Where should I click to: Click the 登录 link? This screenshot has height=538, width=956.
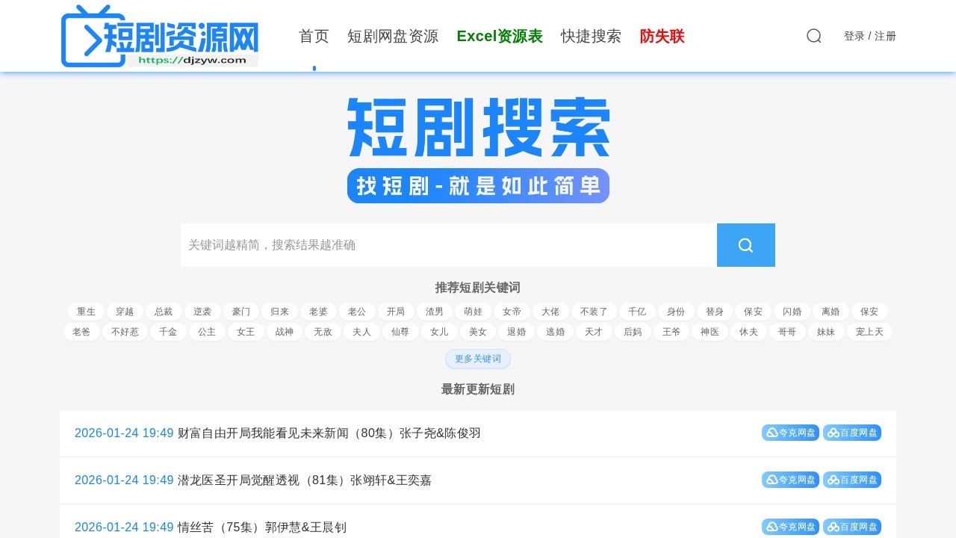(854, 36)
